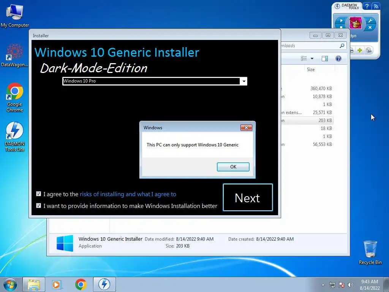Click the genie lamp image thumbnail in gadget
Screen dimensions: 389x292
tap(356, 23)
